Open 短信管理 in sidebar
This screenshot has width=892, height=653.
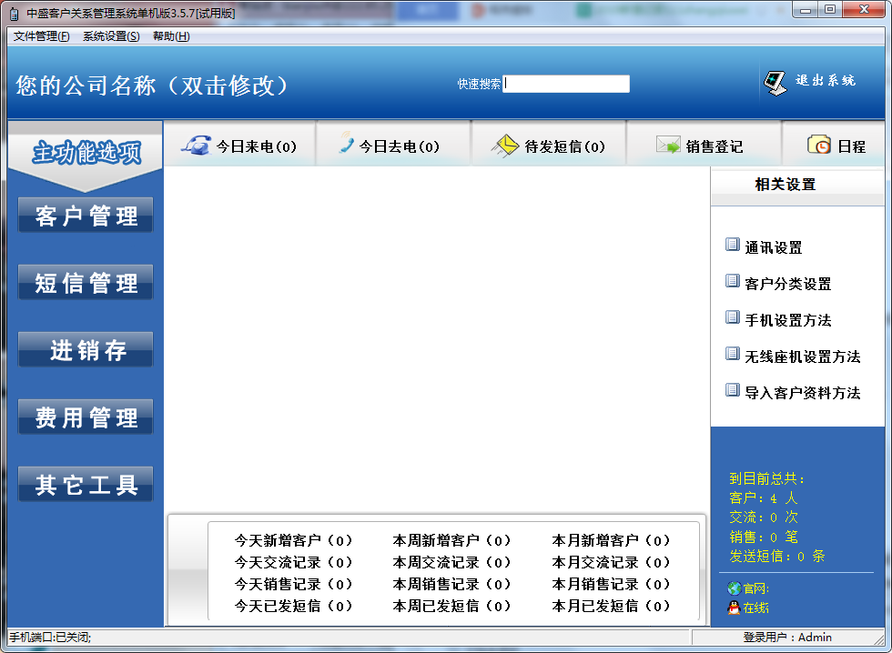86,283
